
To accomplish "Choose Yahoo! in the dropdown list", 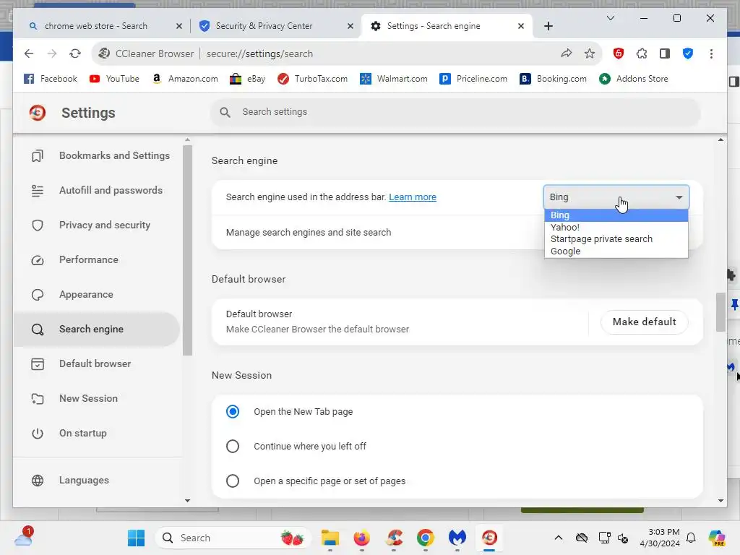I will click(616, 227).
